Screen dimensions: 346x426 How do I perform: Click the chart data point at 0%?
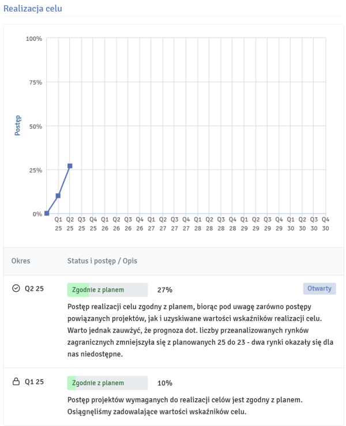pos(47,213)
